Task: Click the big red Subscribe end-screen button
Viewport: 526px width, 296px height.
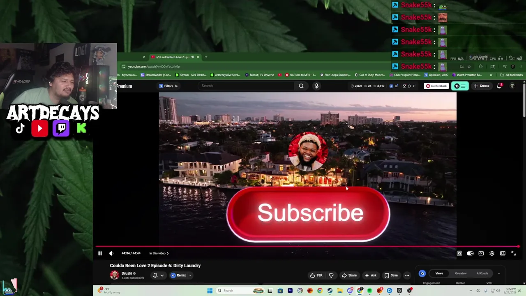Action: point(308,214)
